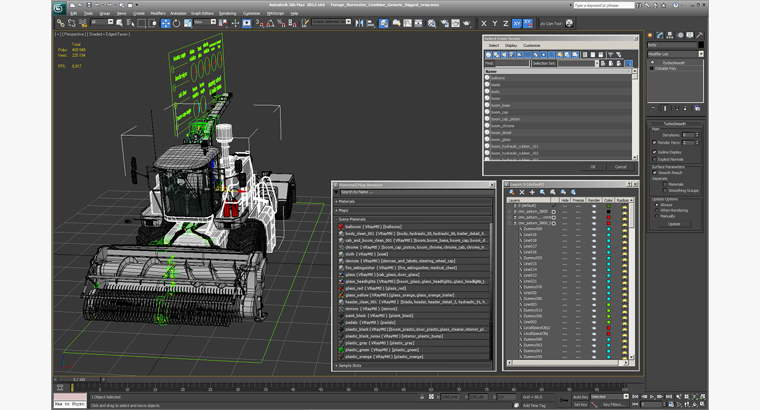
Task: Click Cancel in Select From Scene dialog
Action: [x=621, y=167]
